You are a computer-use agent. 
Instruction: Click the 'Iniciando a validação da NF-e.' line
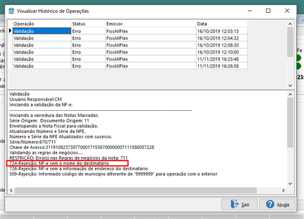[x=41, y=105]
